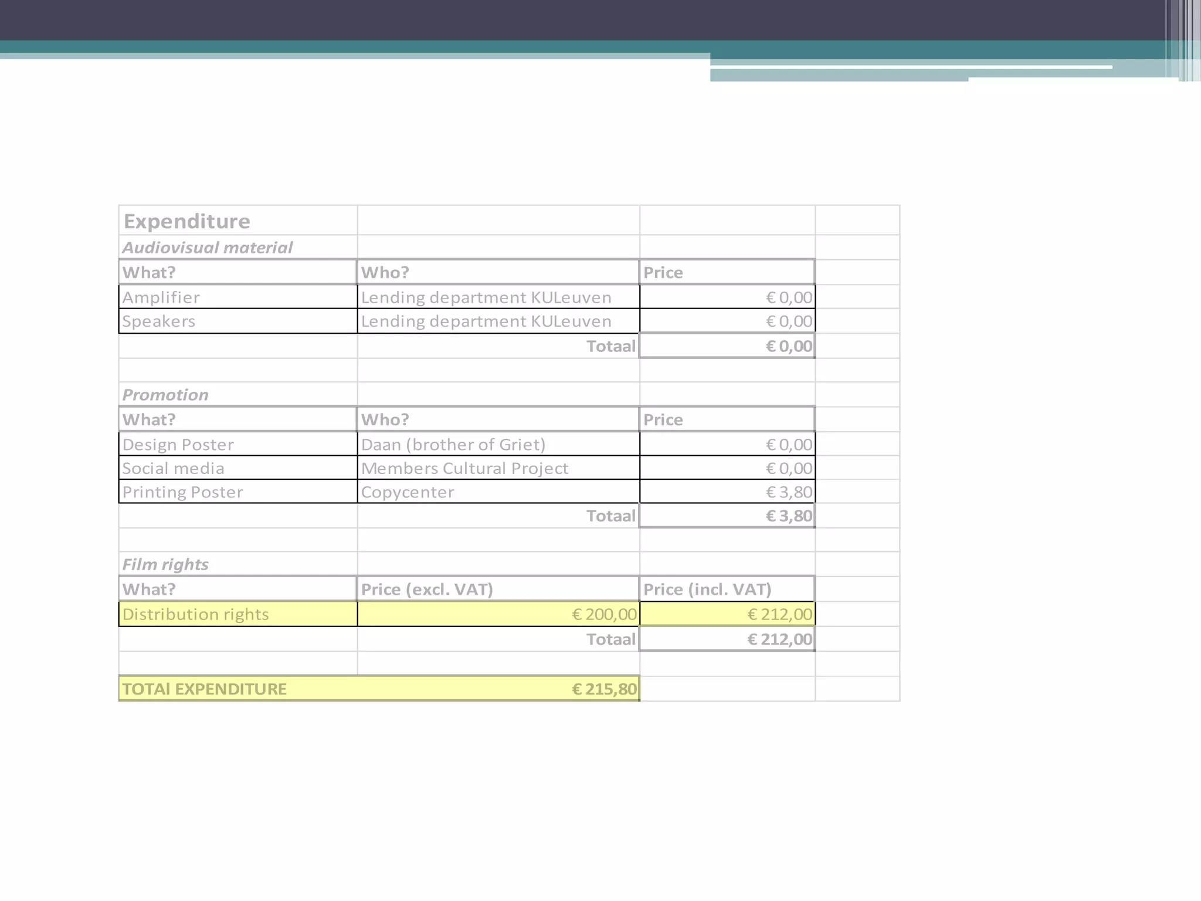The width and height of the screenshot is (1201, 901).
Task: Select the Audiovisual material heading
Action: [x=207, y=248]
